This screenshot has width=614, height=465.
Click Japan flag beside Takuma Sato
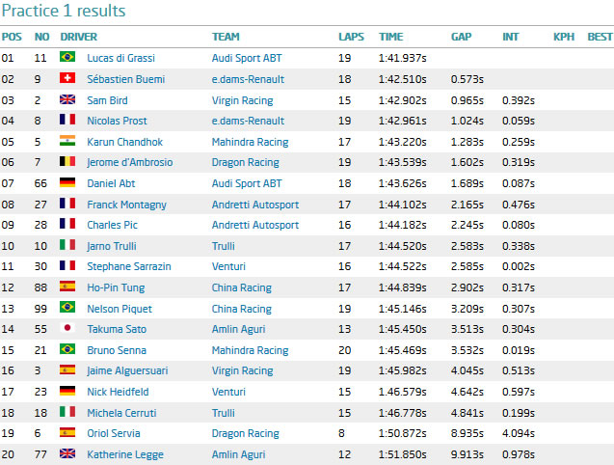tap(67, 328)
